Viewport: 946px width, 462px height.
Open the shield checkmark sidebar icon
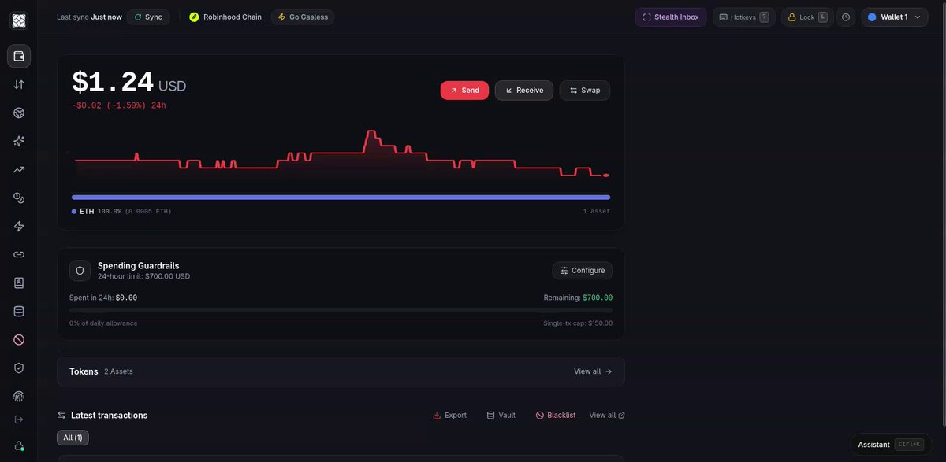(x=19, y=368)
